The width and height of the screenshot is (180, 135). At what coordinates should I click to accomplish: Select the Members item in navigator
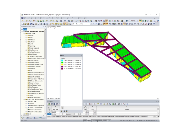pos(32,69)
